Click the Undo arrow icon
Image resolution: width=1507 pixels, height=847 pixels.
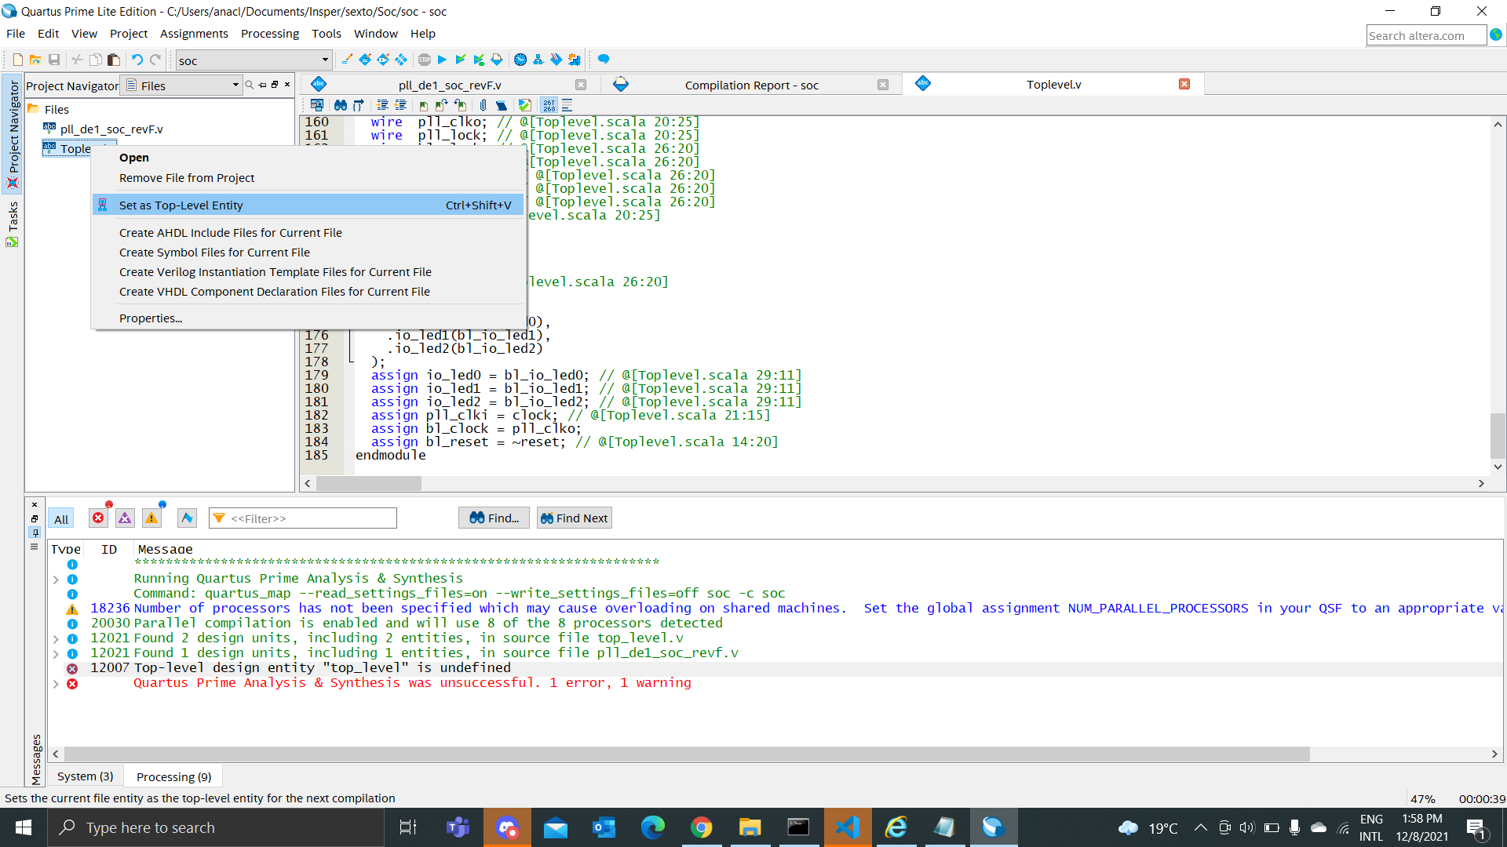tap(137, 60)
